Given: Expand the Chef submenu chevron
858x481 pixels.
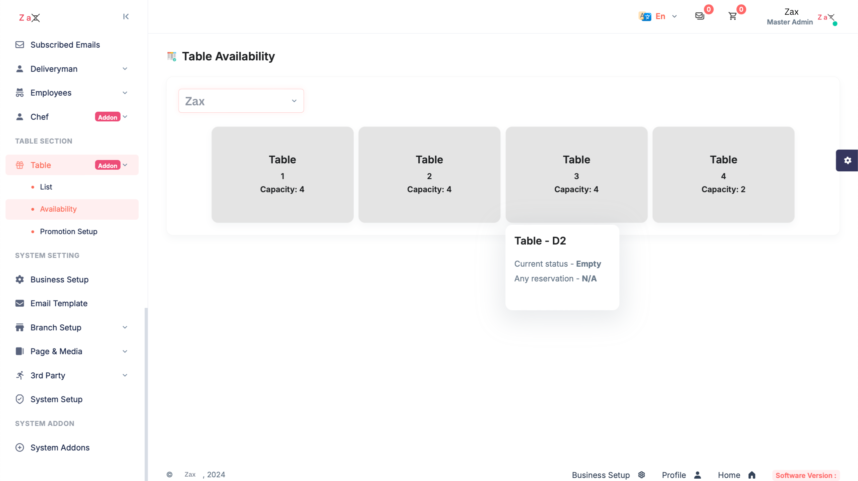Looking at the screenshot, I should coord(125,117).
